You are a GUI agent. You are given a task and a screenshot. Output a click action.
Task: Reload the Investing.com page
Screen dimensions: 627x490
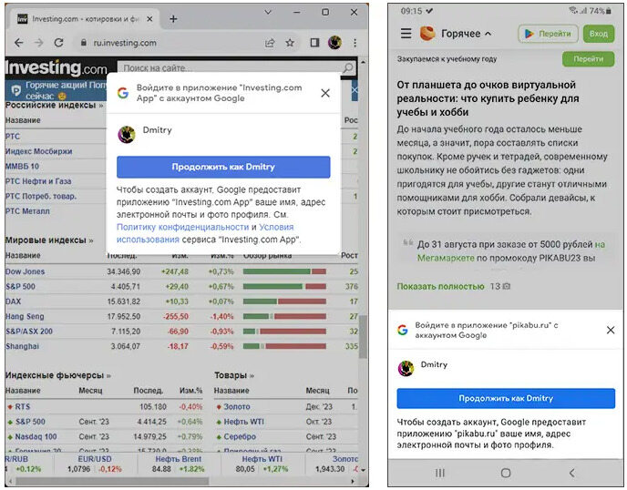pyautogui.click(x=58, y=43)
